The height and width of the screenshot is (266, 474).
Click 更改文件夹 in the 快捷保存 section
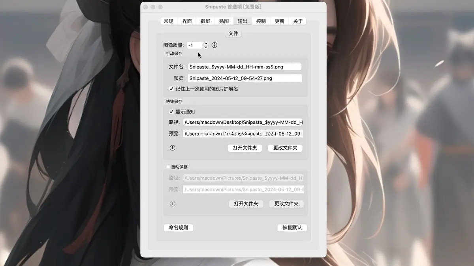[285, 148]
